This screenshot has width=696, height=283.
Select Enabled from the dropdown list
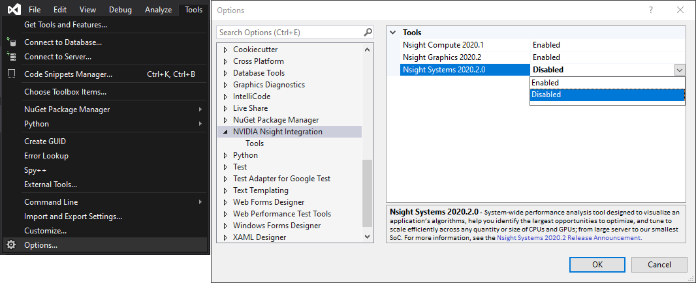coord(607,83)
